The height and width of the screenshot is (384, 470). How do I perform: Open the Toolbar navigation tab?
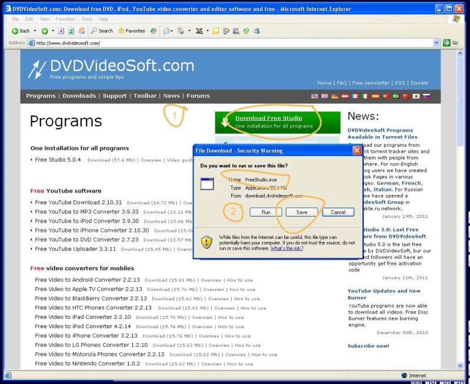(x=145, y=96)
